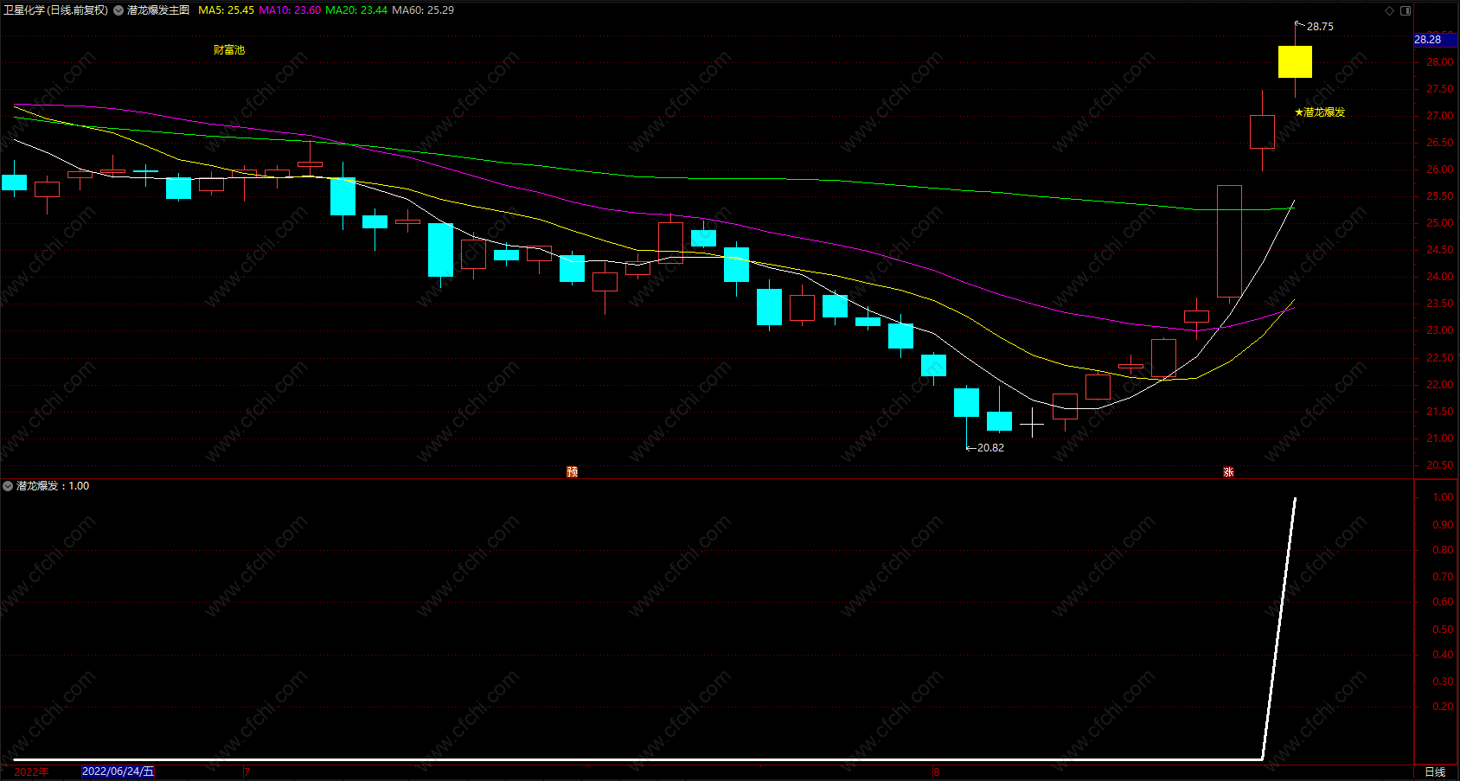Image resolution: width=1460 pixels, height=781 pixels.
Task: Click the month 7 label on the time axis
Action: [x=247, y=771]
